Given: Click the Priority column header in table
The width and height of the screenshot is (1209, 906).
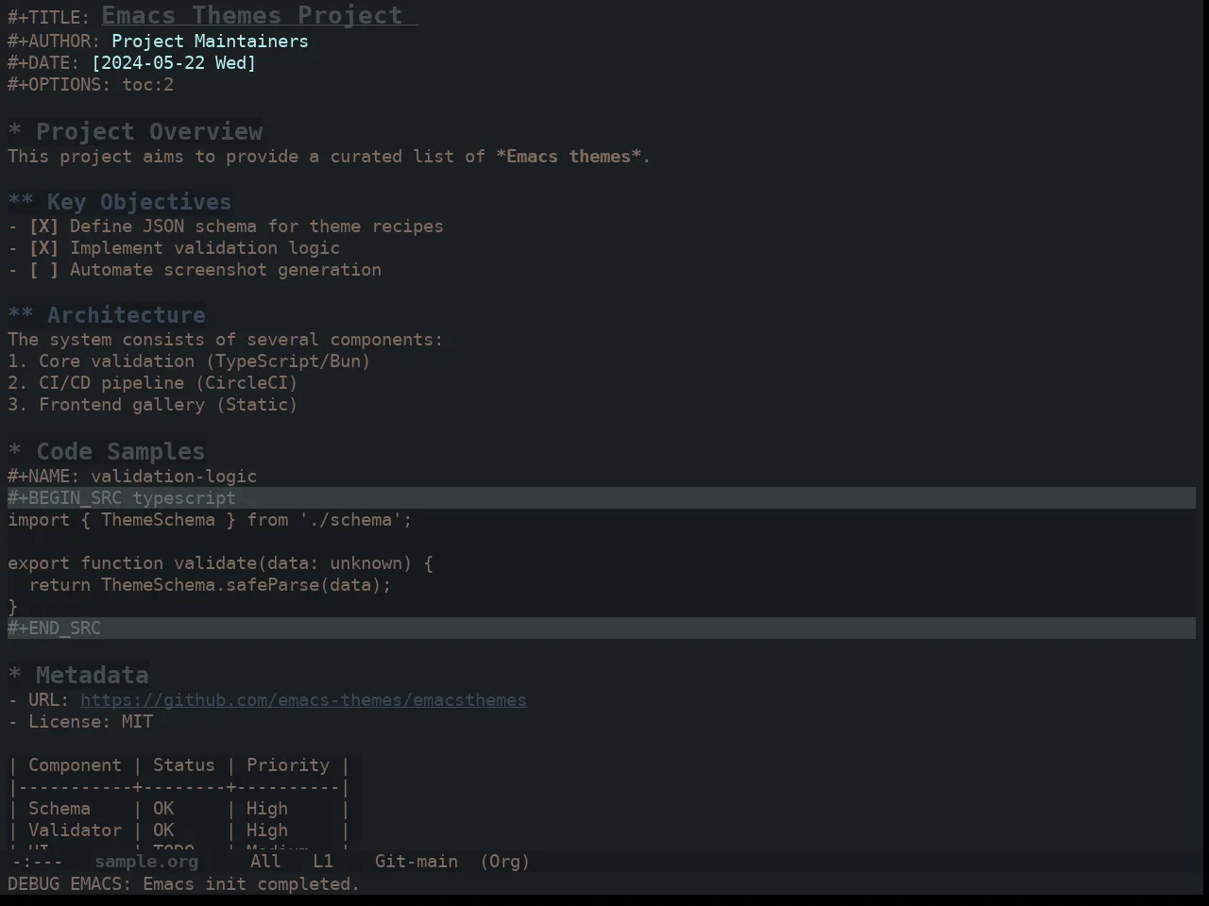Looking at the screenshot, I should point(288,765).
